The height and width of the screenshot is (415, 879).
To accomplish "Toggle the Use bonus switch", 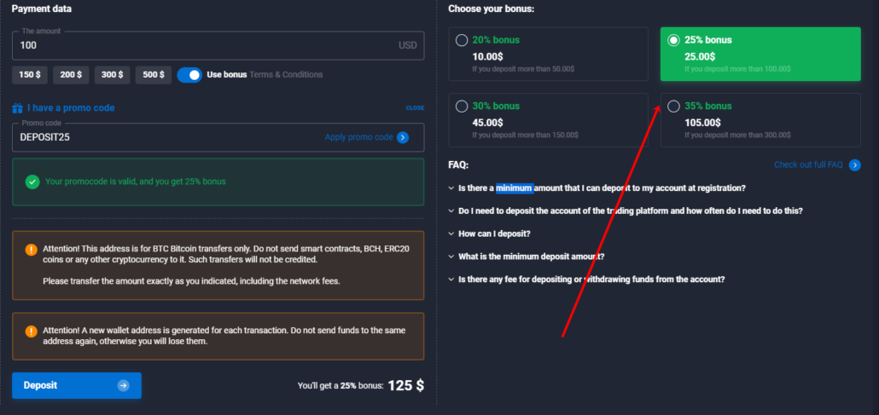I will (x=189, y=75).
